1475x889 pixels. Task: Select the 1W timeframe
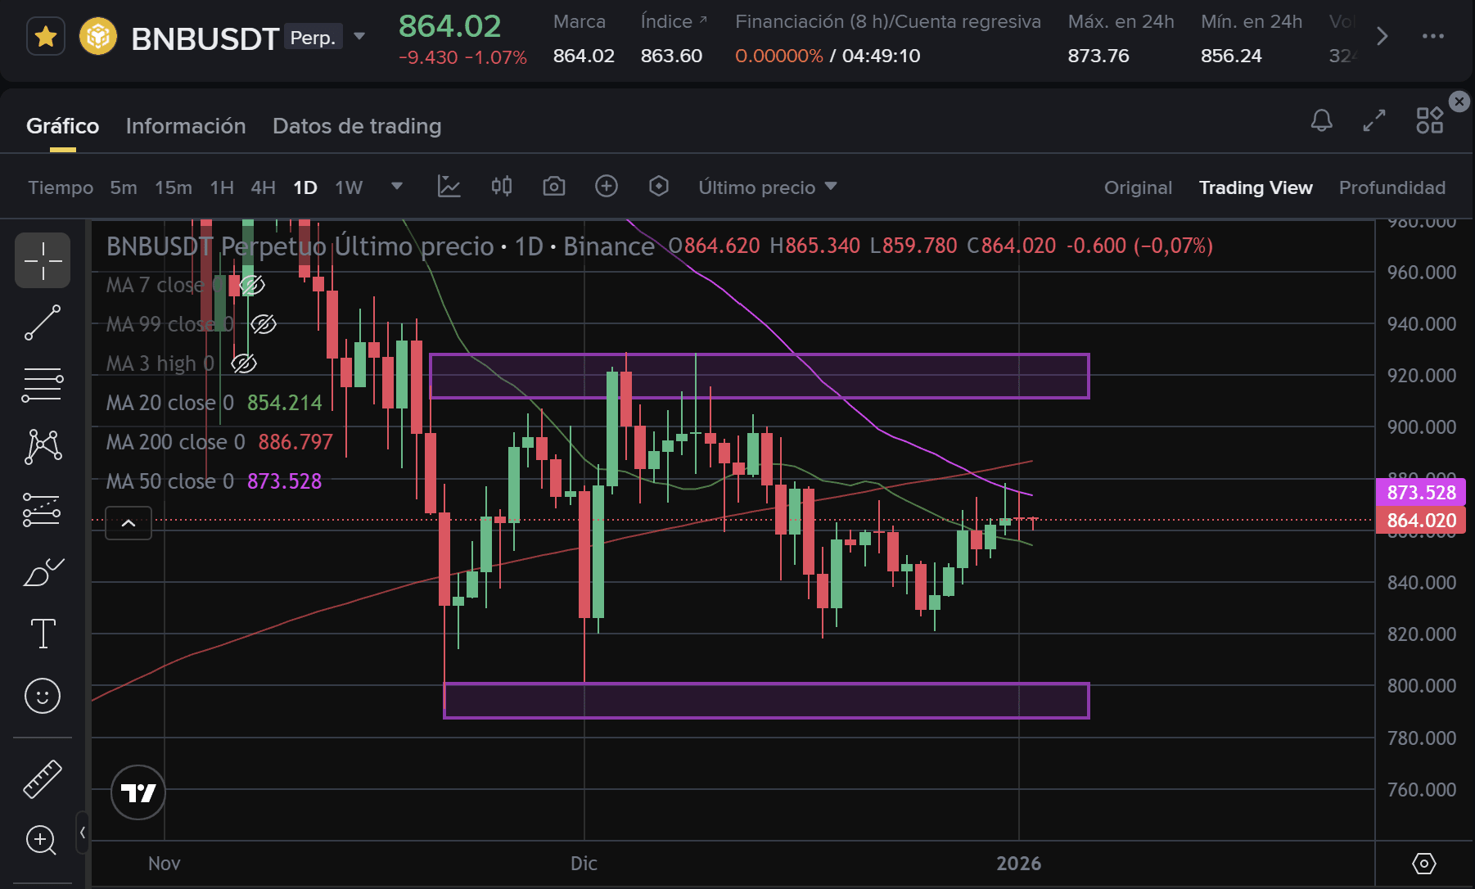349,187
